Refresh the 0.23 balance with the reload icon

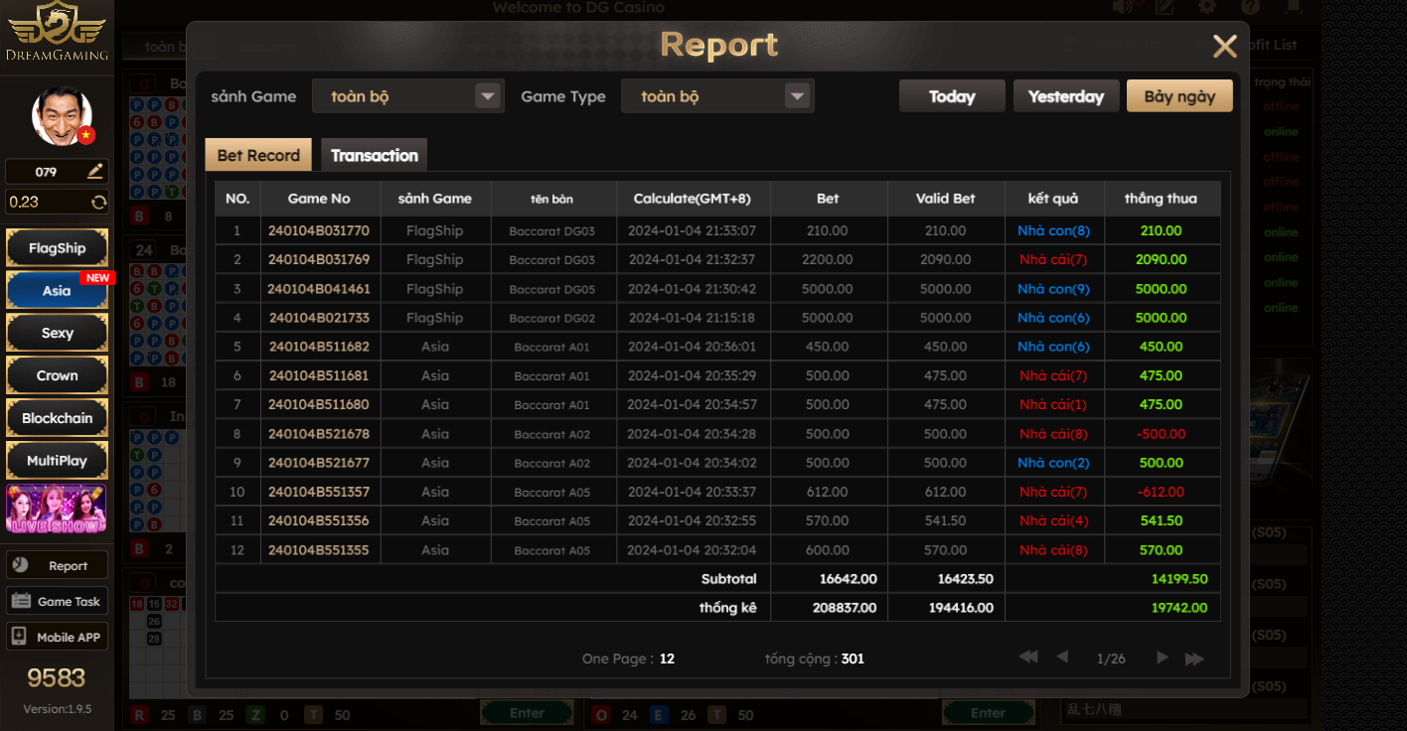point(98,203)
